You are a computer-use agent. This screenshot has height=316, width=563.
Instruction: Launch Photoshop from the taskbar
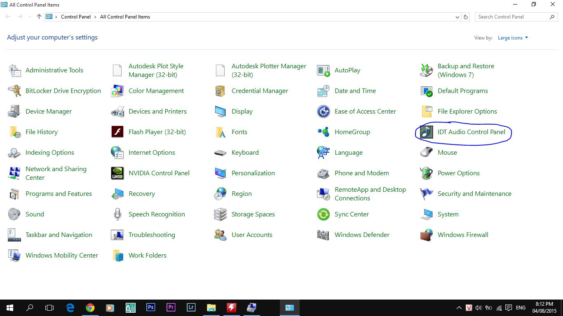point(150,307)
